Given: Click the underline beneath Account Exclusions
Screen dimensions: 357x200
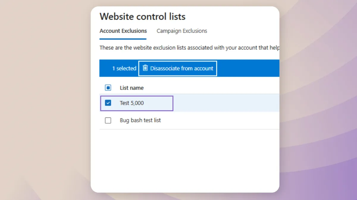Looking at the screenshot, I should 123,38.
